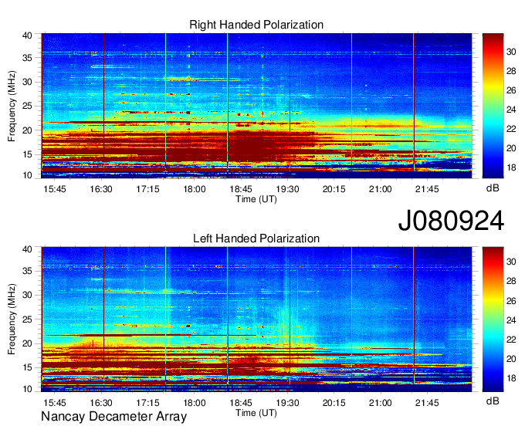Click the 19:30 tick under the Left Handed plot

click(287, 403)
